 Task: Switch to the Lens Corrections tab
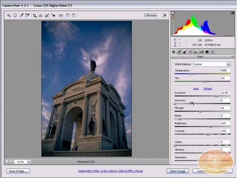(x=201, y=52)
